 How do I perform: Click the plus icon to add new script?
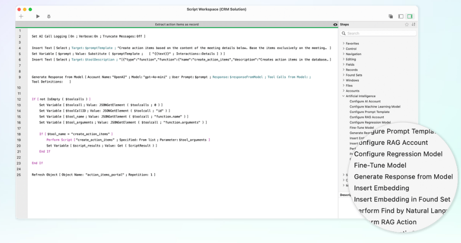coord(21,17)
